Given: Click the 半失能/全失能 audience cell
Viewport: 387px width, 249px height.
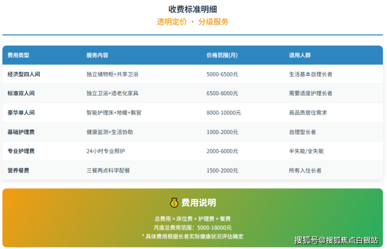Looking at the screenshot, I should (x=306, y=151).
